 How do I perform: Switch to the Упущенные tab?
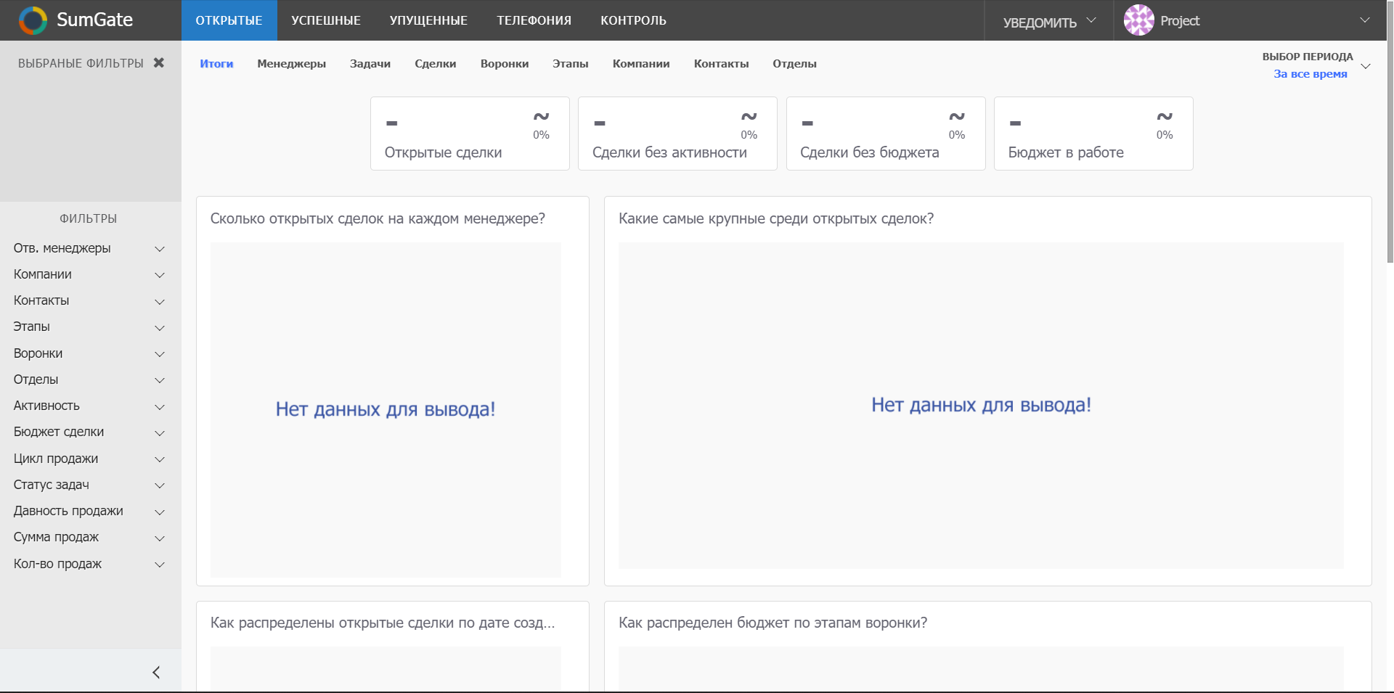[x=428, y=20]
